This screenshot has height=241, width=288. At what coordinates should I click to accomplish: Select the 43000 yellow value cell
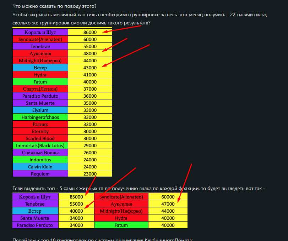pyautogui.click(x=90, y=68)
